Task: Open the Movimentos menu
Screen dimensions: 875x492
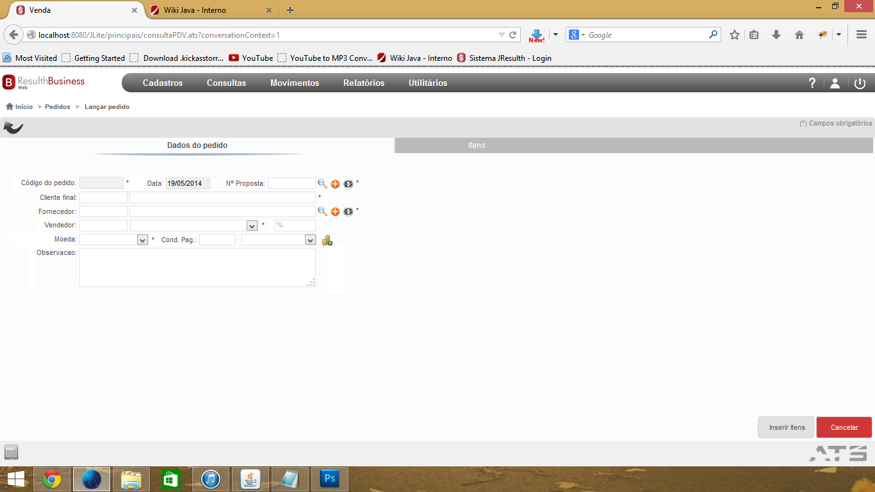Action: click(295, 83)
